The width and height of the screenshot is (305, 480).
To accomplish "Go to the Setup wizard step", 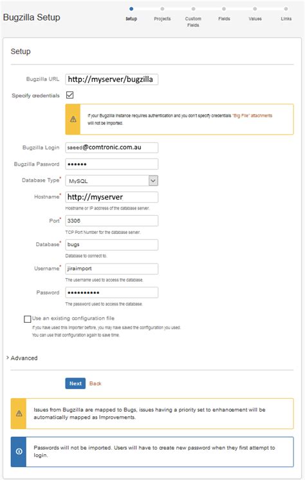I will (x=131, y=19).
